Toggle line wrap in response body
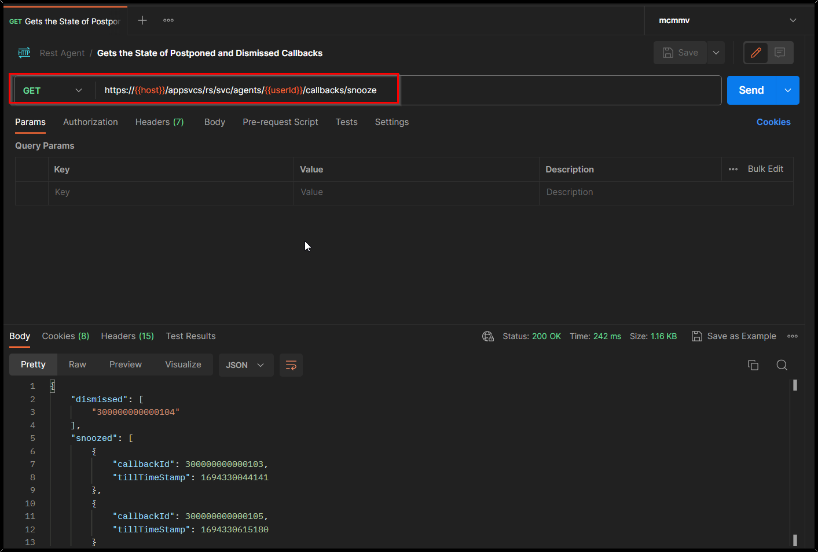The image size is (818, 552). point(291,365)
